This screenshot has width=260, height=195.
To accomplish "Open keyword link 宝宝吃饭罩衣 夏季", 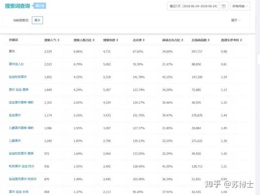I will click(x=21, y=154).
